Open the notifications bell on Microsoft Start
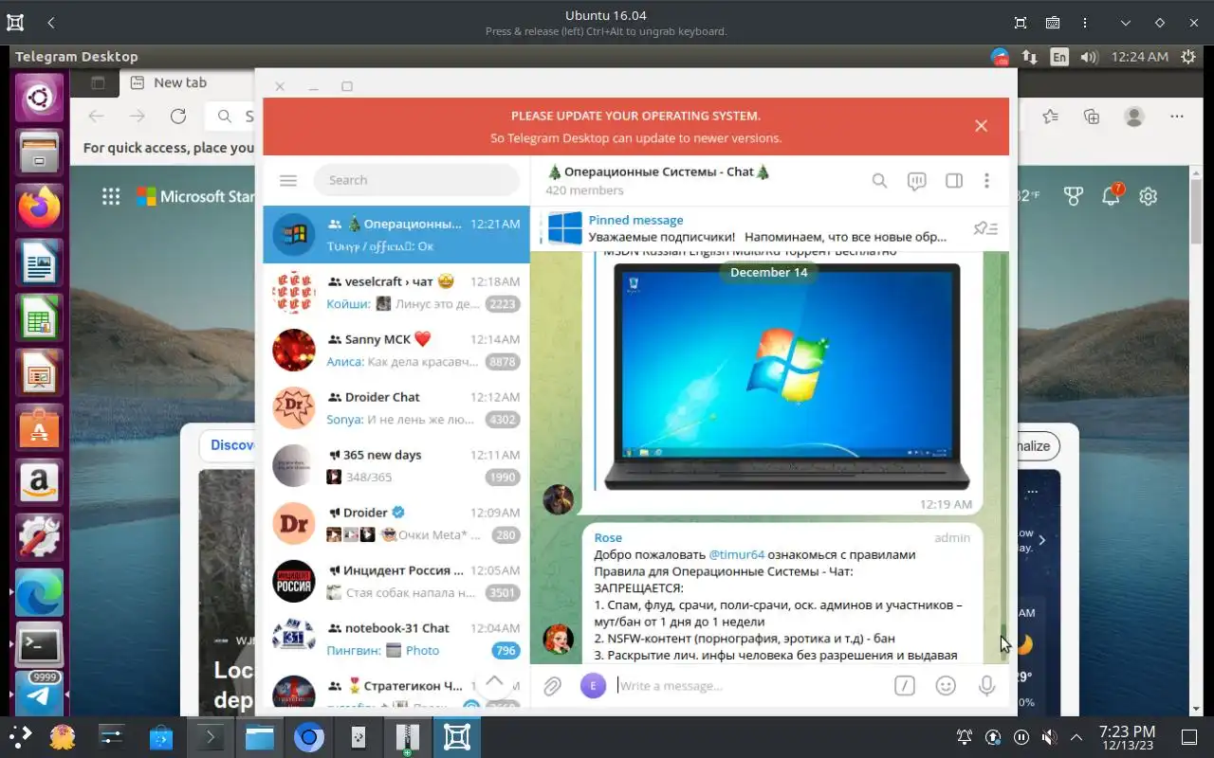 (x=1112, y=196)
